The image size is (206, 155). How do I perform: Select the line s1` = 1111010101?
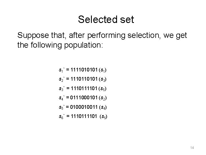pos(82,70)
